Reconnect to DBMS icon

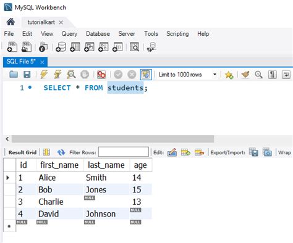(x=151, y=47)
